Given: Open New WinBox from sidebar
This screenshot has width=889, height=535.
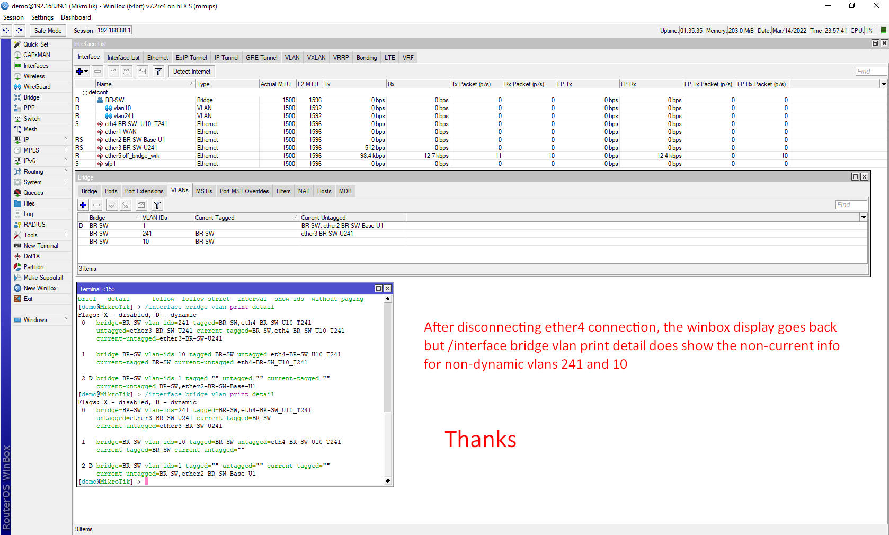Looking at the screenshot, I should click(x=40, y=288).
